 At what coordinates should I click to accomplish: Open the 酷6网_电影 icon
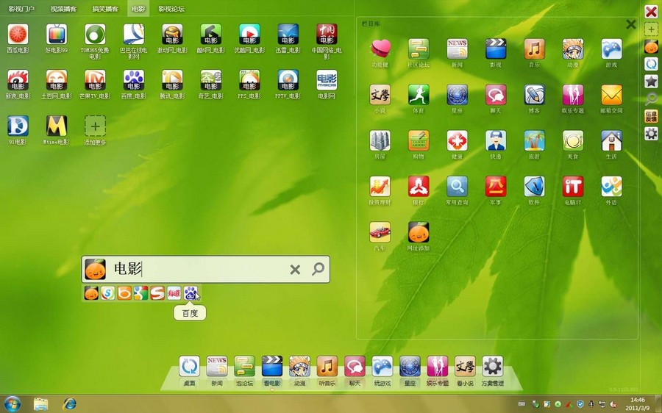coord(210,34)
